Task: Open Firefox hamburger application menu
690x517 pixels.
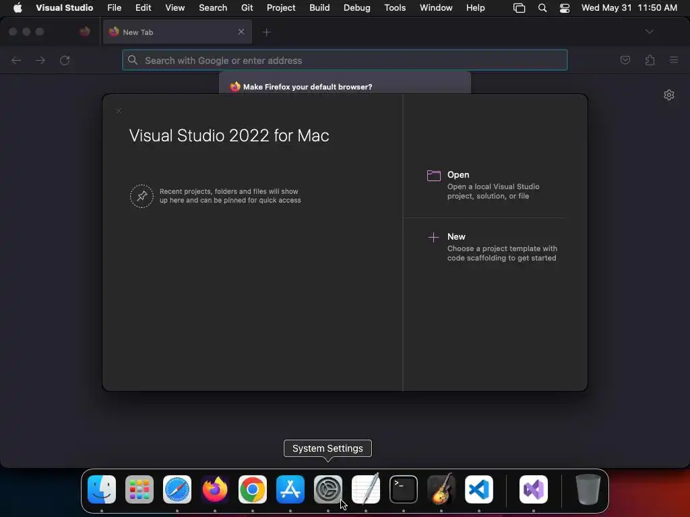Action: click(674, 60)
